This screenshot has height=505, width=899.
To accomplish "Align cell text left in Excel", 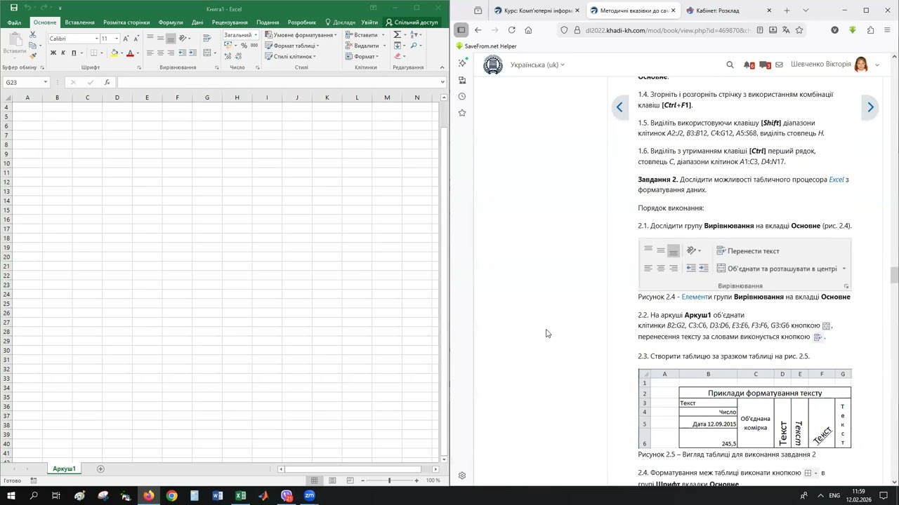I will click(x=150, y=53).
